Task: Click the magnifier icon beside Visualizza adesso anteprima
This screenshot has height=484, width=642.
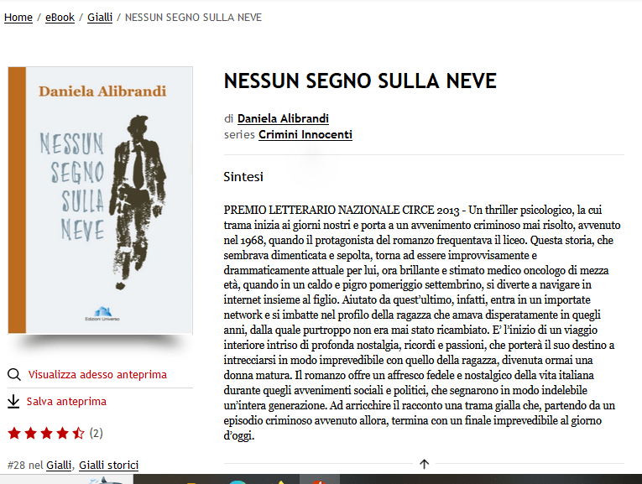Action: tap(14, 374)
